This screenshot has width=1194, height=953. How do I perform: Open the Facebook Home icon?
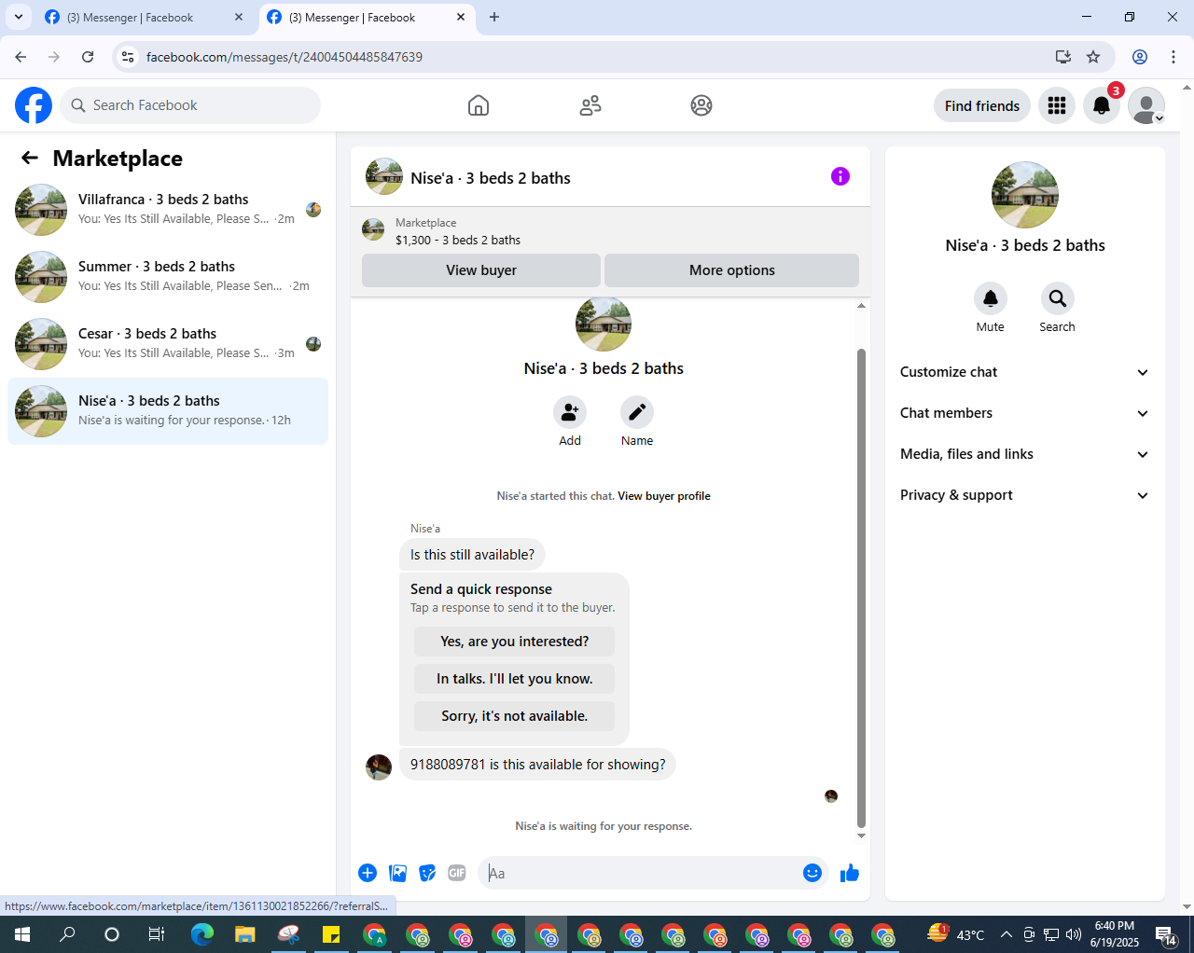coord(479,105)
